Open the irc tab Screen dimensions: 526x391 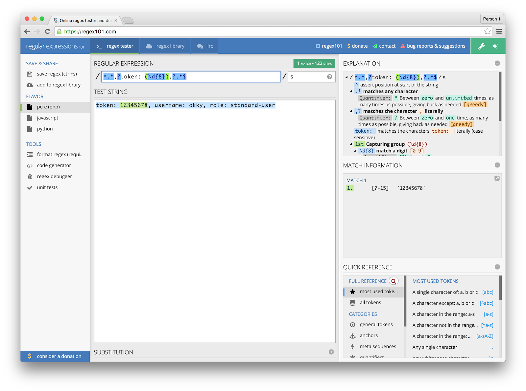[x=205, y=46]
